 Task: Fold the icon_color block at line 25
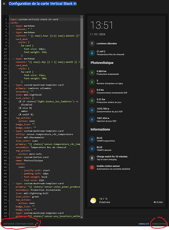[8, 98]
